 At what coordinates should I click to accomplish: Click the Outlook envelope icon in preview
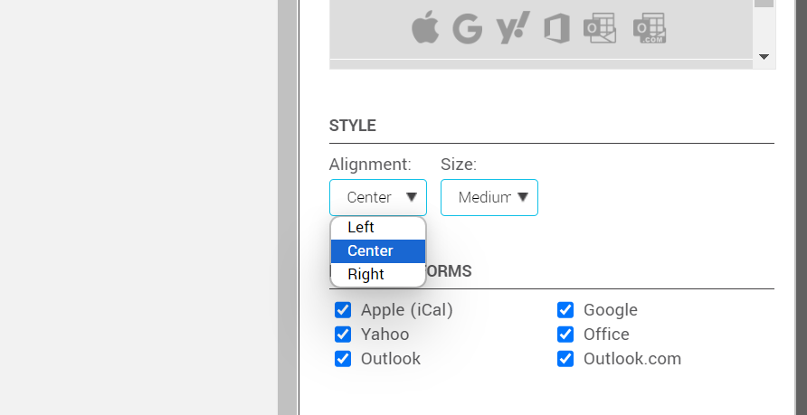click(600, 29)
